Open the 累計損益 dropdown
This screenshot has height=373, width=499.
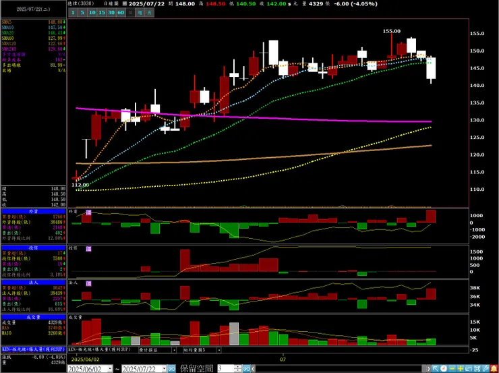point(174,350)
